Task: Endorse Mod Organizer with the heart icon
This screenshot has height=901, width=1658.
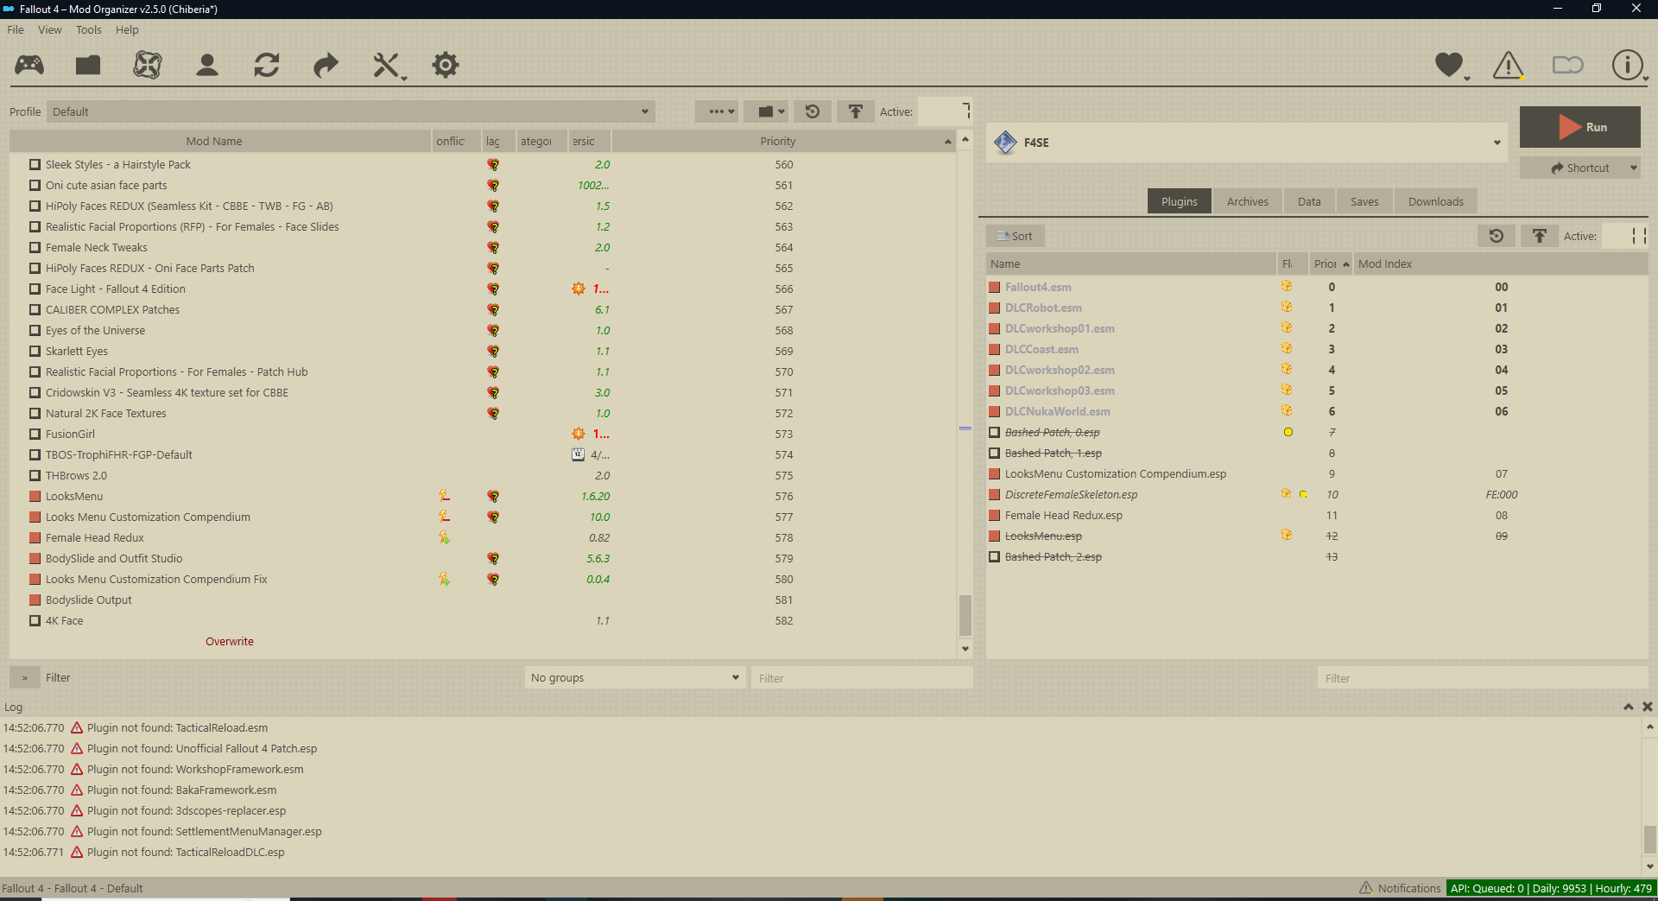Action: click(x=1449, y=65)
